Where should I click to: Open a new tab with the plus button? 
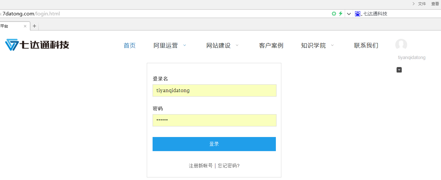(x=34, y=26)
